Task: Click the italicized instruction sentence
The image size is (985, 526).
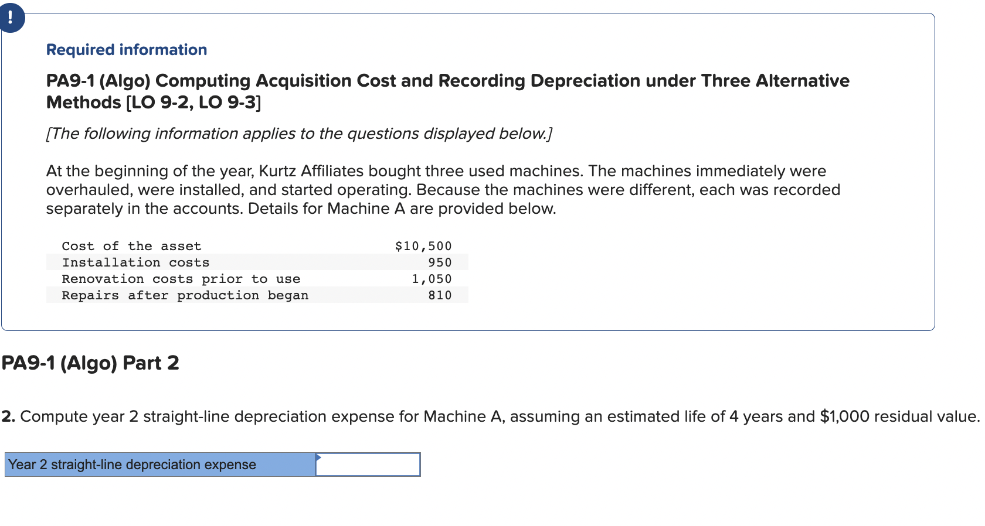Action: click(299, 134)
